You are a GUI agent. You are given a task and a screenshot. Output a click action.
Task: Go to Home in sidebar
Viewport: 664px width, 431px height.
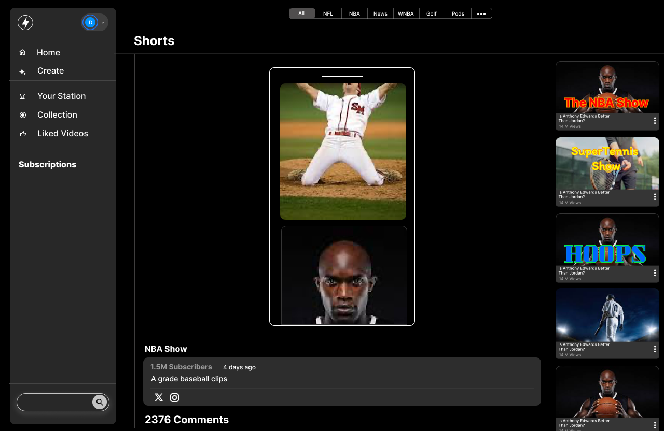coord(48,52)
